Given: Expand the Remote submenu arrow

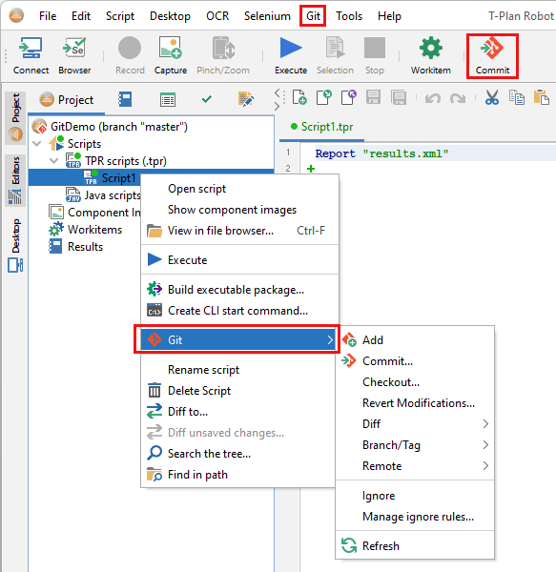Looking at the screenshot, I should (485, 466).
